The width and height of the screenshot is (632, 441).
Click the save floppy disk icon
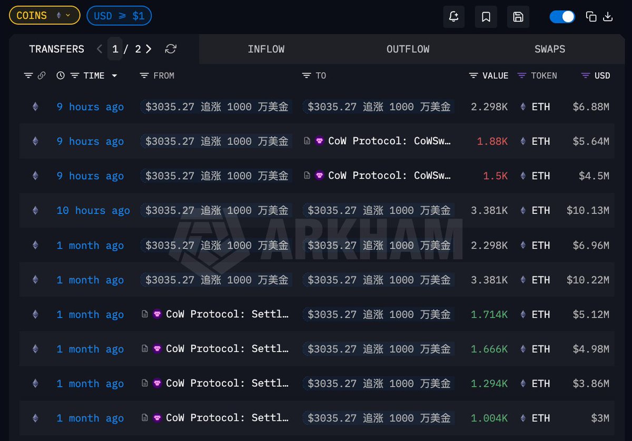coord(518,17)
